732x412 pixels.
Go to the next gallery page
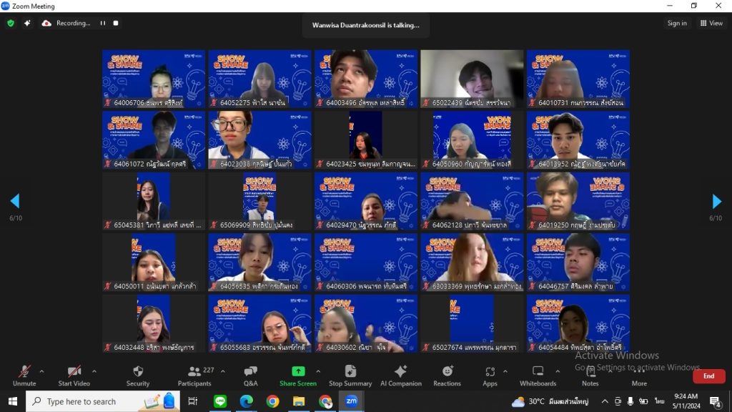(x=716, y=201)
